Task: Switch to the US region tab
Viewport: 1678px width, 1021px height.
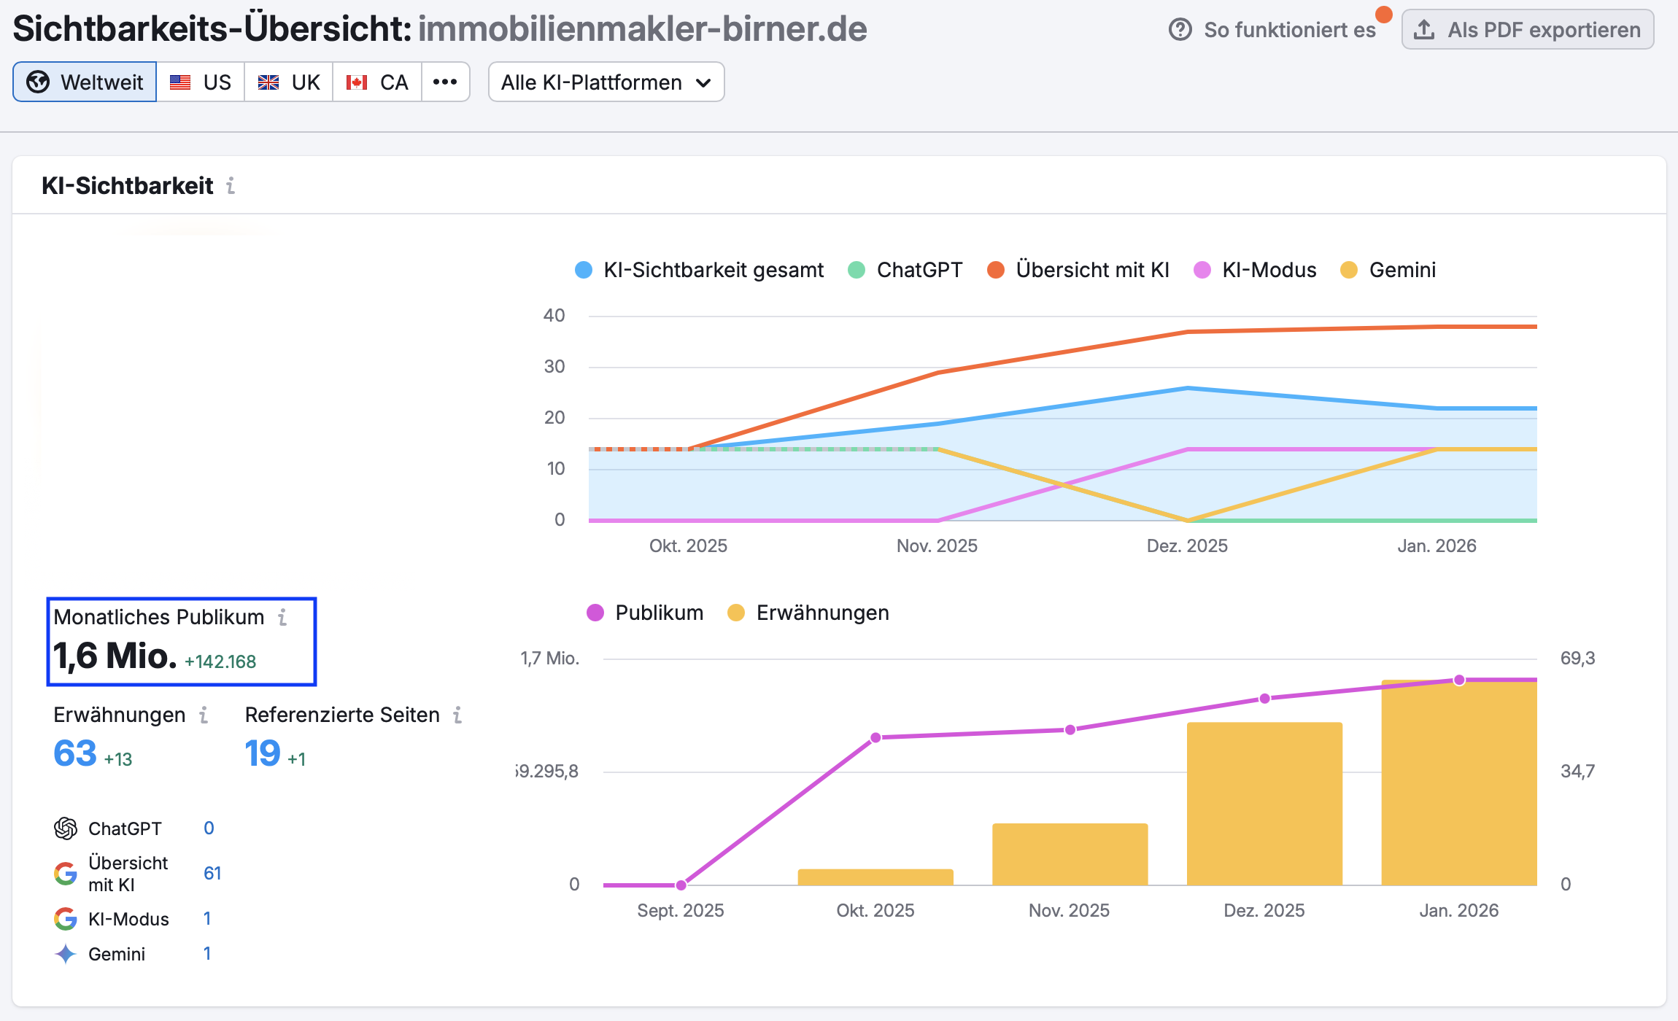Action: 201,82
